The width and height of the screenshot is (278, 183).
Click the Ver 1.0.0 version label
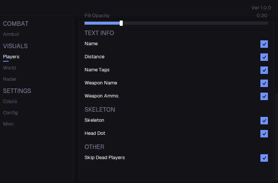click(x=261, y=8)
